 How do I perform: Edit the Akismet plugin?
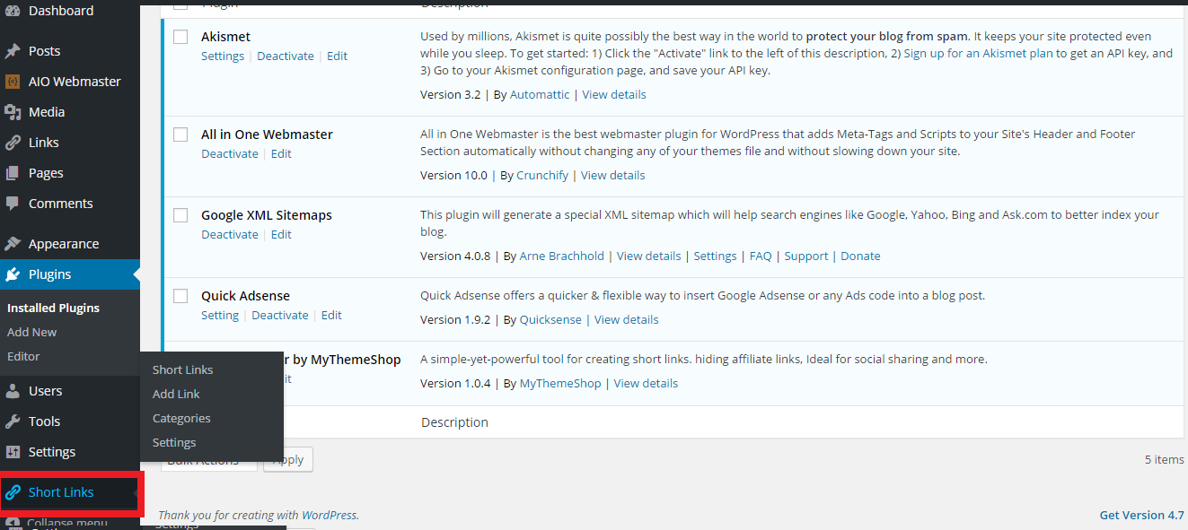pos(337,56)
